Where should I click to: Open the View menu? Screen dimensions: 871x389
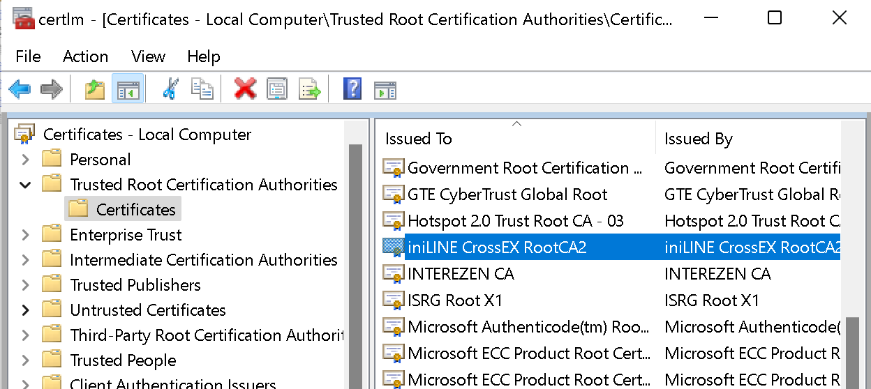tap(148, 56)
